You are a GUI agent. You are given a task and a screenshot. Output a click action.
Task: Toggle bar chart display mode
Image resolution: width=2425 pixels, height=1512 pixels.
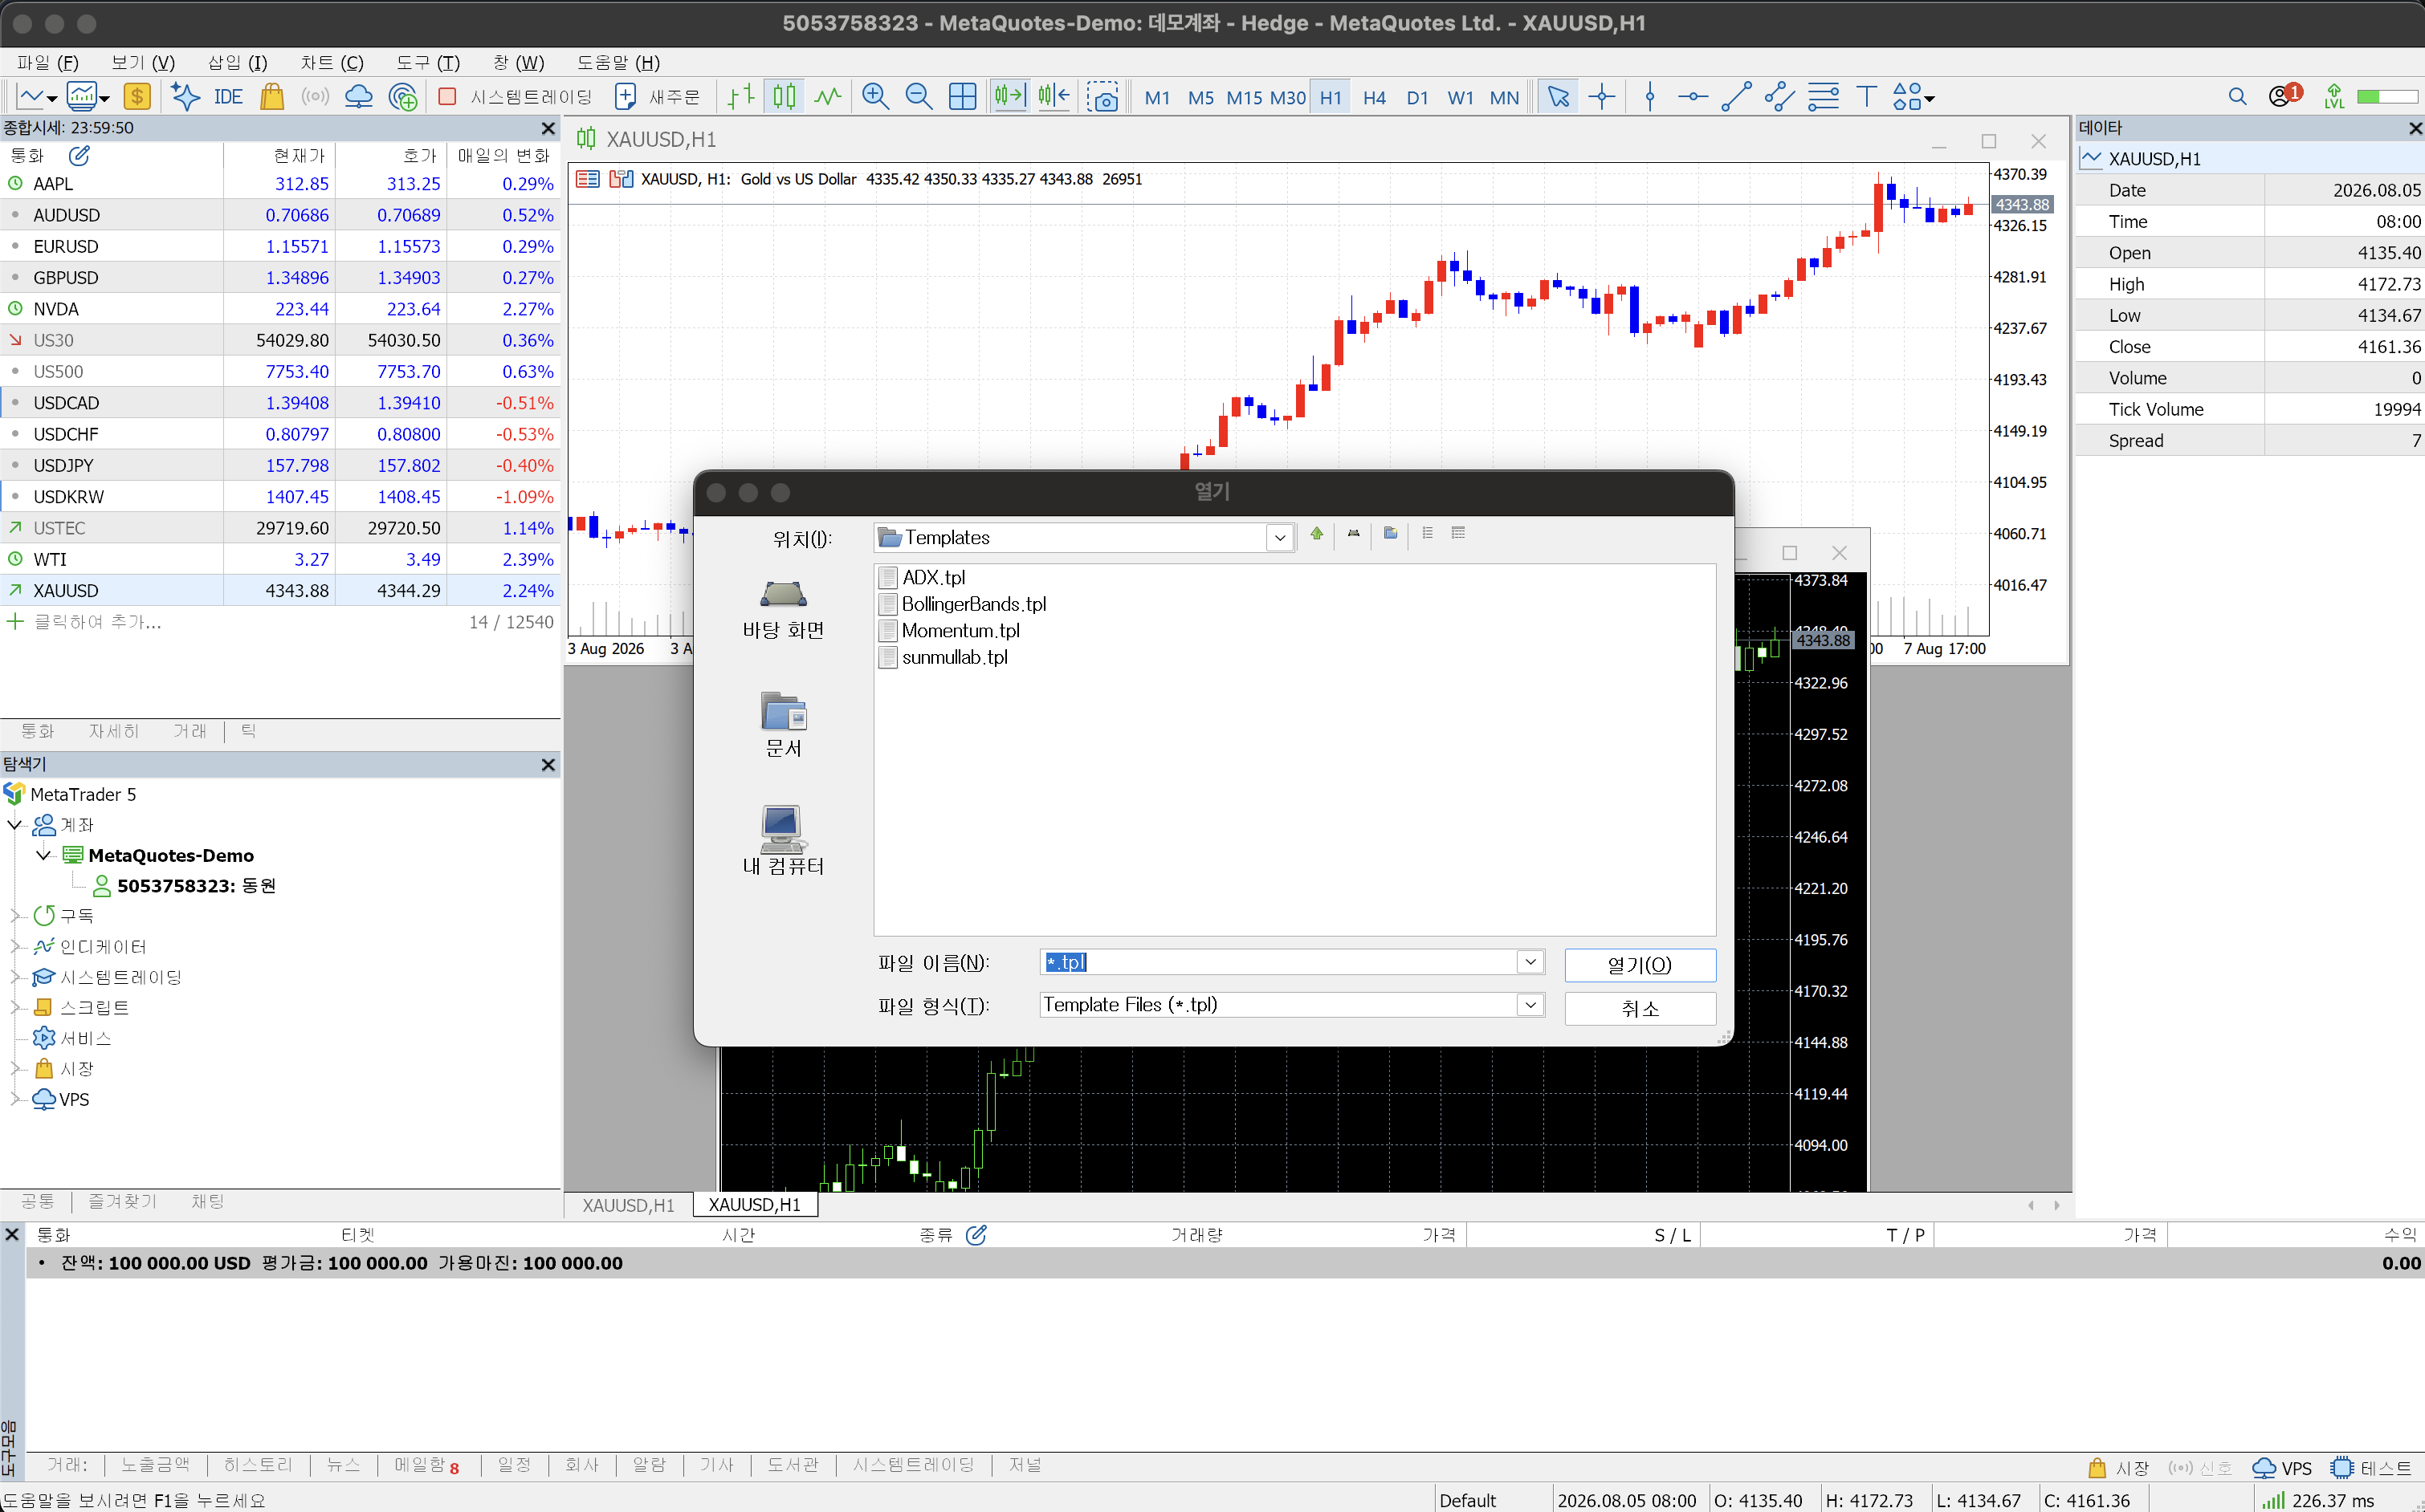[740, 97]
